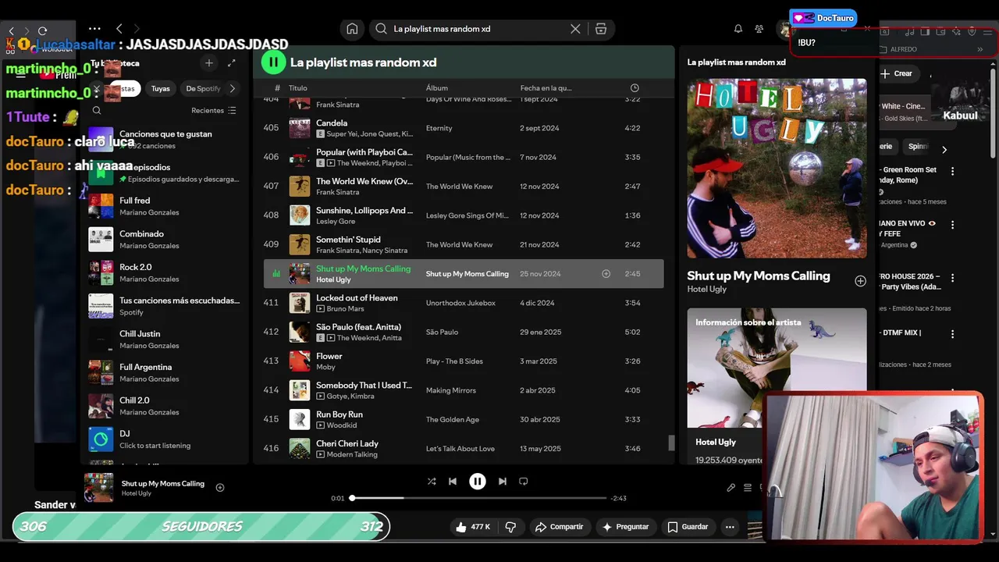
Task: Select the Cheri Cheri Lady track row
Action: (464, 449)
